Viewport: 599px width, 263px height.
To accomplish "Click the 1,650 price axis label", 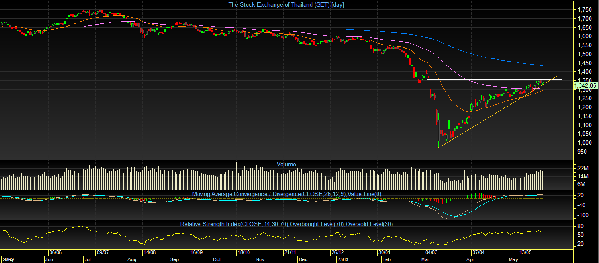I will point(585,27).
